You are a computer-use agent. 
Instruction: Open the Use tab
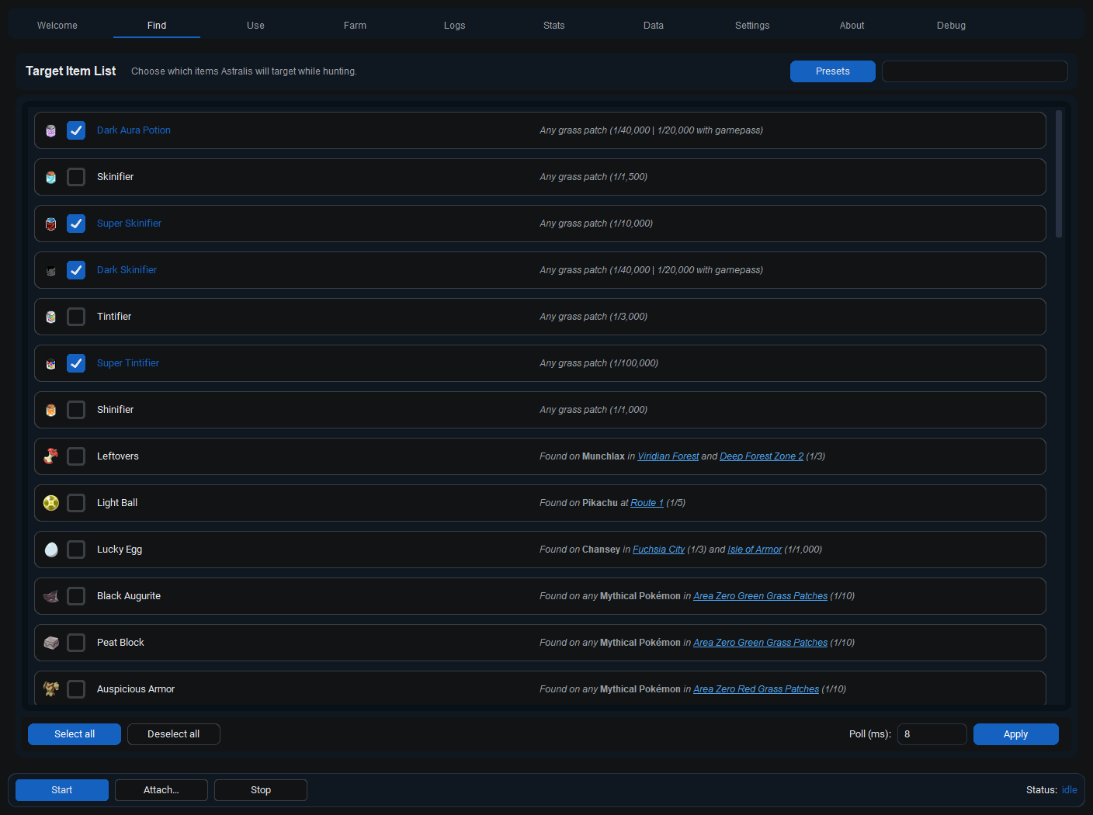[x=256, y=26]
